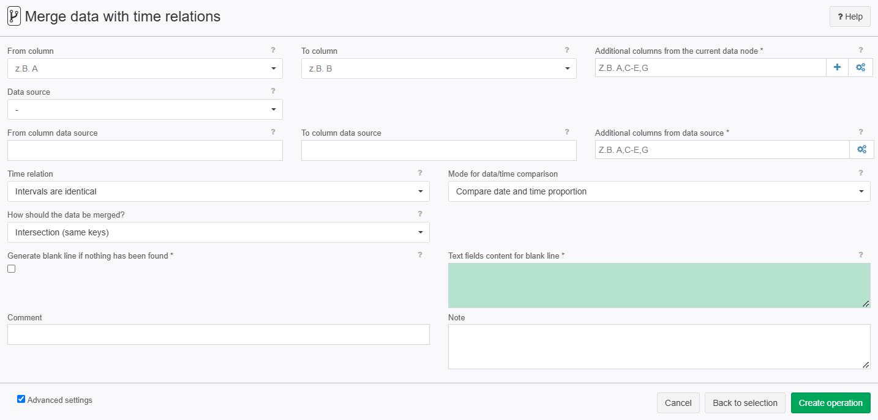The width and height of the screenshot is (878, 420).
Task: Click the Create operation button
Action: 831,403
